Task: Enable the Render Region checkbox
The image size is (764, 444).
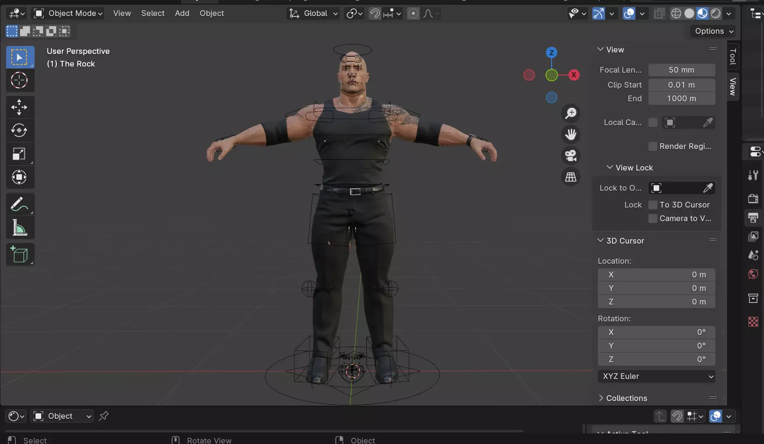Action: point(653,146)
